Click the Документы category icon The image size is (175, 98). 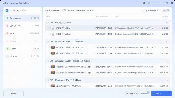click(7, 26)
